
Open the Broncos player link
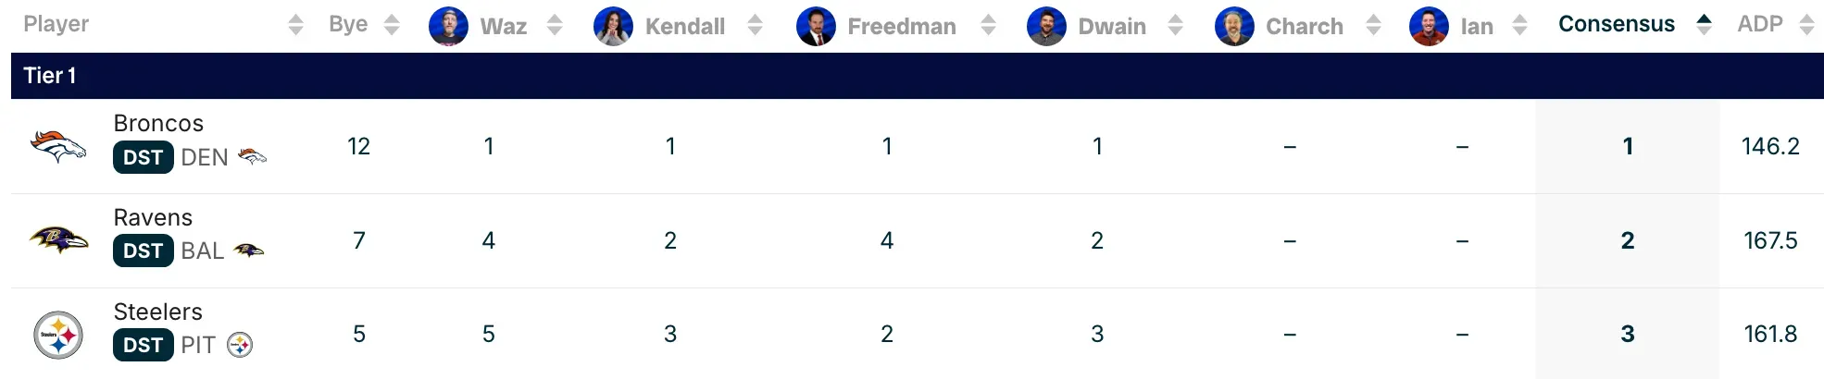point(158,124)
